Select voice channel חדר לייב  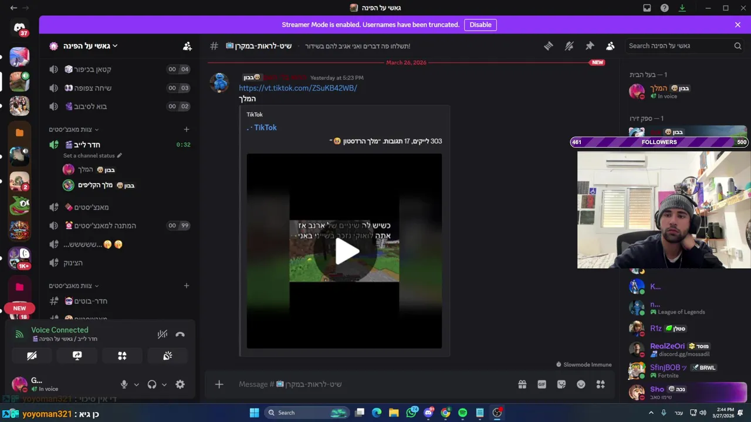coord(120,144)
